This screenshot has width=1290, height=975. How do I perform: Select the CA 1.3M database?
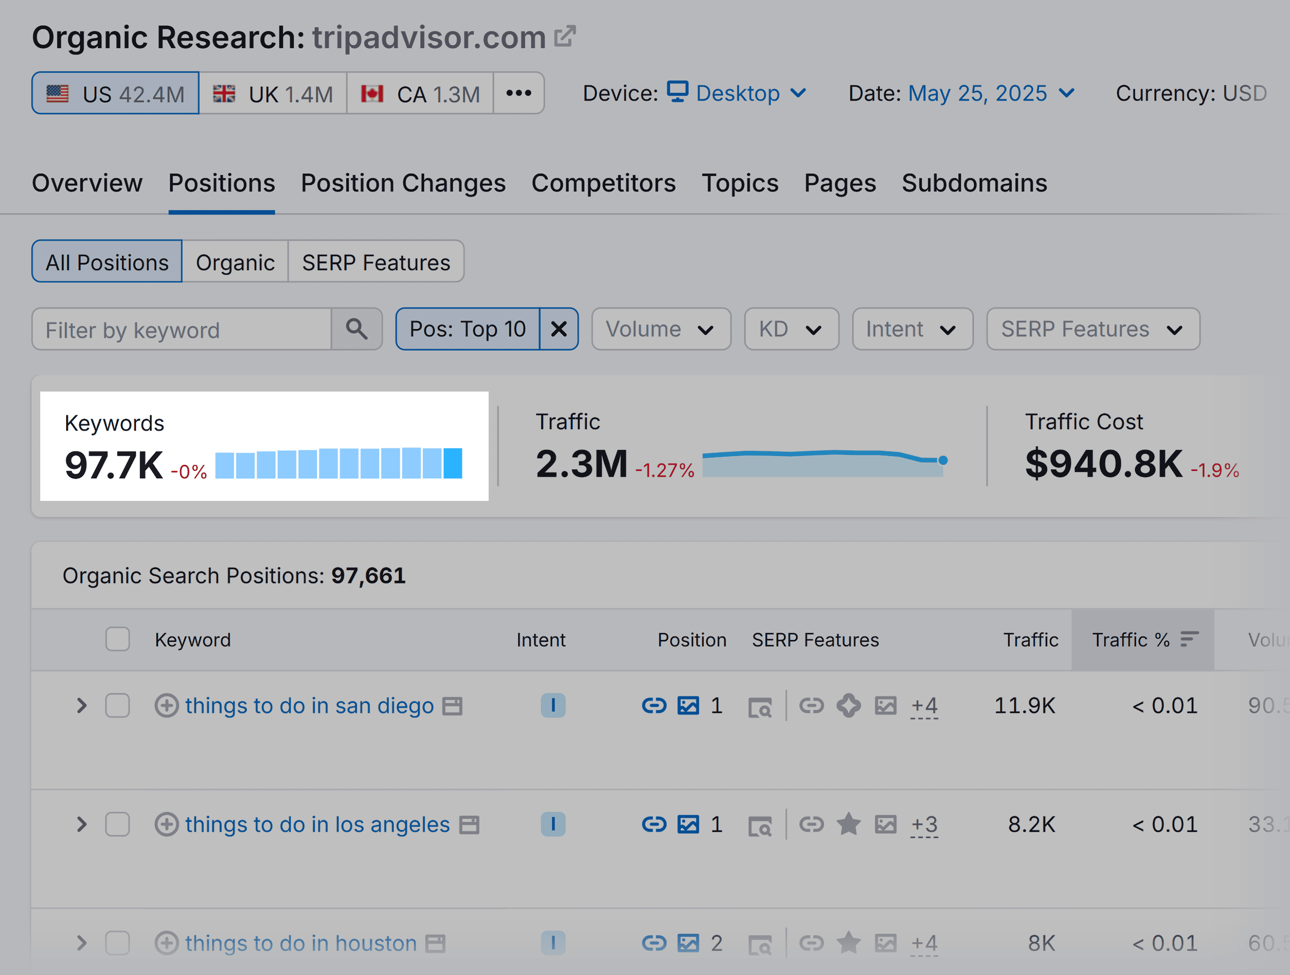coord(420,93)
